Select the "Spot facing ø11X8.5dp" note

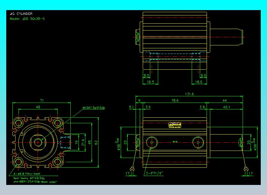tap(29, 178)
